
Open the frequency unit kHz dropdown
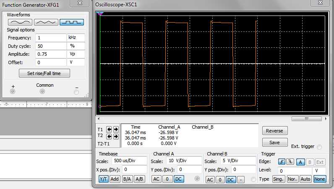pos(76,38)
